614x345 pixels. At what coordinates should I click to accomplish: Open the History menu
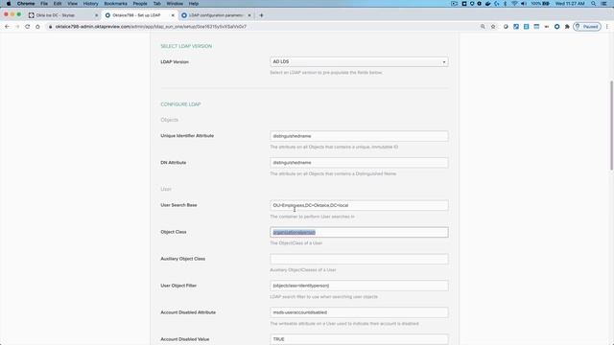90,4
